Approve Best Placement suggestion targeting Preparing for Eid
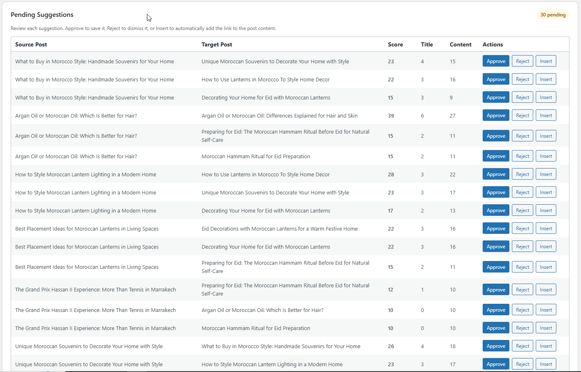581x372 pixels. (x=496, y=267)
